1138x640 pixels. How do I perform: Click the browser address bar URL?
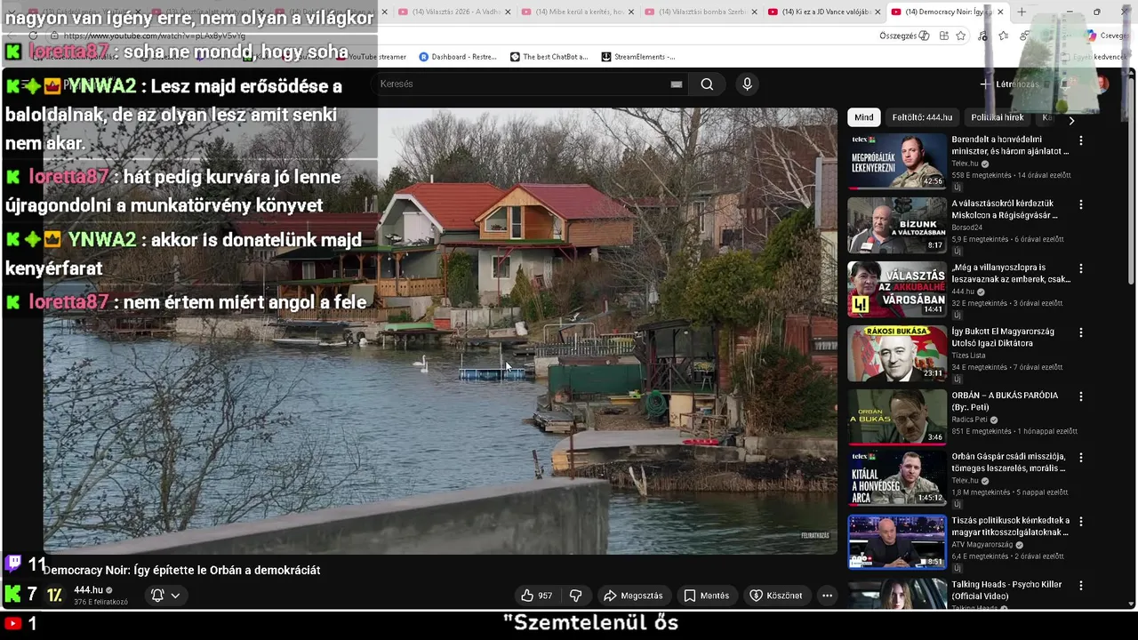pyautogui.click(x=155, y=36)
